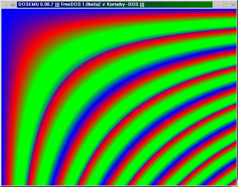This screenshot has height=187, width=238.
Task: Maximize the DOSEMU window
Action: (225, 5)
